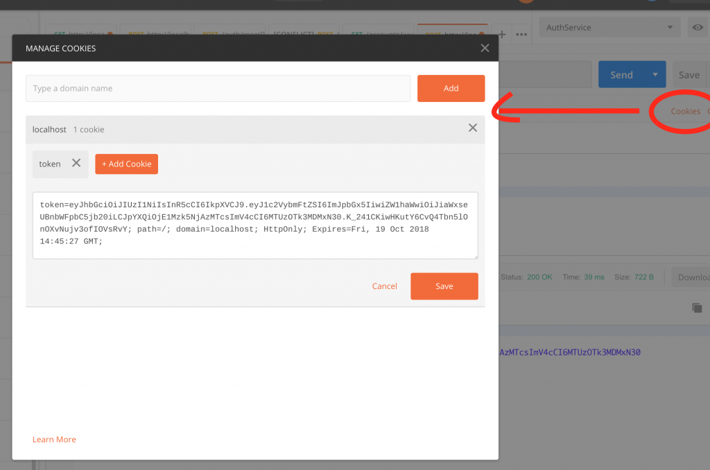Click the 200 OK status text

[539, 277]
